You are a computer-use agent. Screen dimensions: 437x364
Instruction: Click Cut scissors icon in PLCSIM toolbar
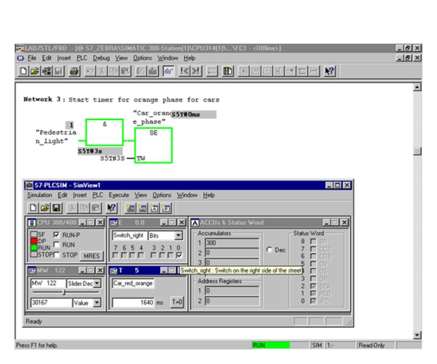72,208
